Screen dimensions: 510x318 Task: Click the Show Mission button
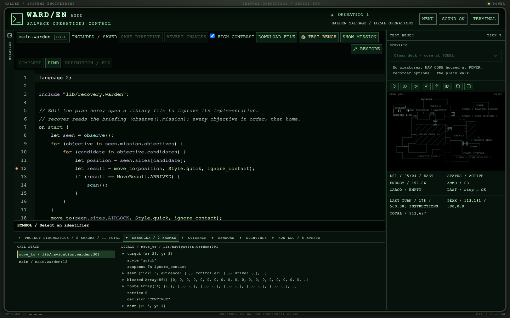pyautogui.click(x=359, y=37)
